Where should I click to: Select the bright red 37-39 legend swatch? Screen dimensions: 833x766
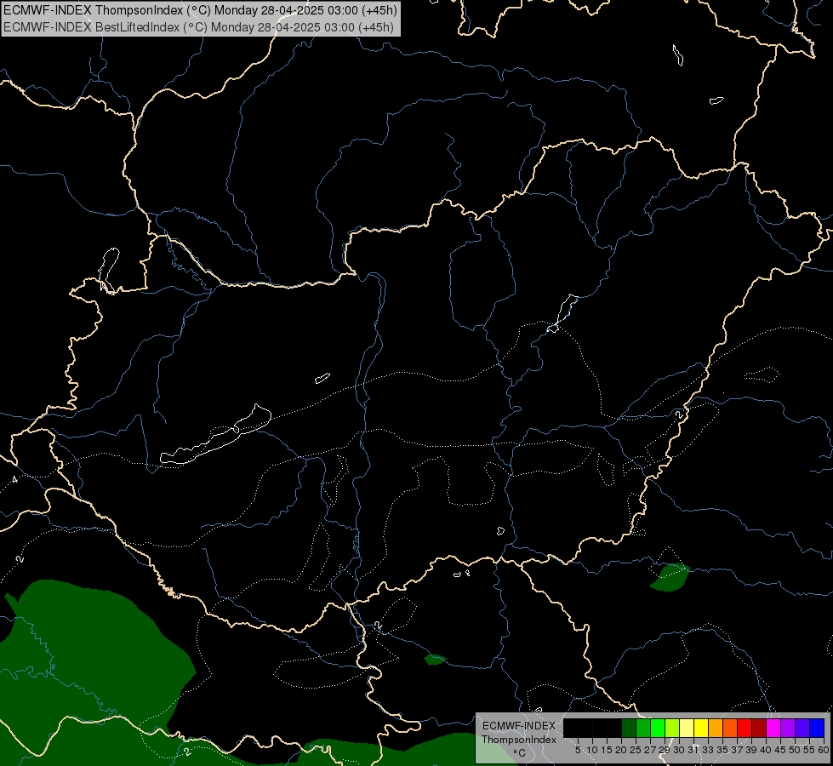point(745,728)
